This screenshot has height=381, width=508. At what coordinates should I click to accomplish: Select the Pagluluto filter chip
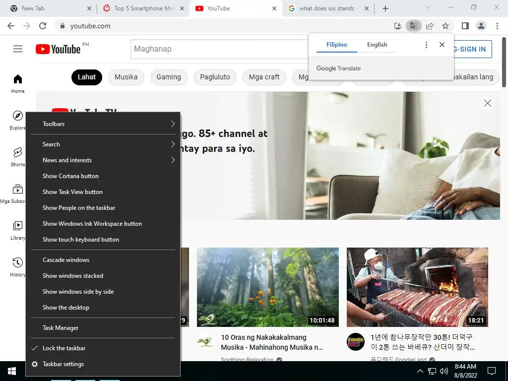click(215, 77)
